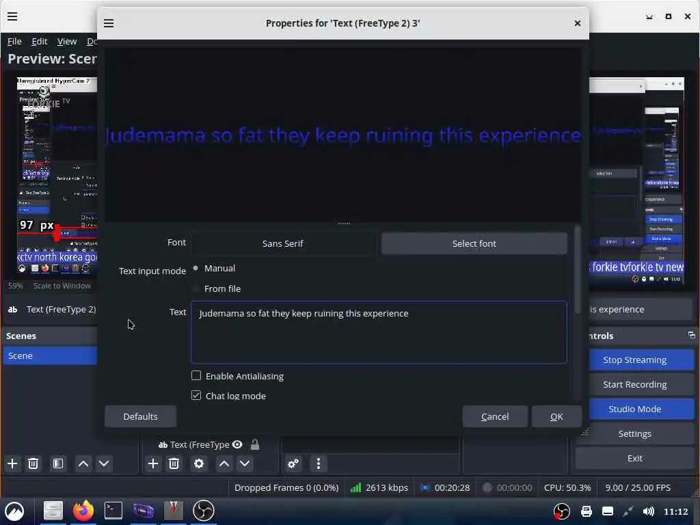Viewport: 700px width, 525px height.
Task: Open the suit and tie taskbar application
Action: click(x=173, y=511)
